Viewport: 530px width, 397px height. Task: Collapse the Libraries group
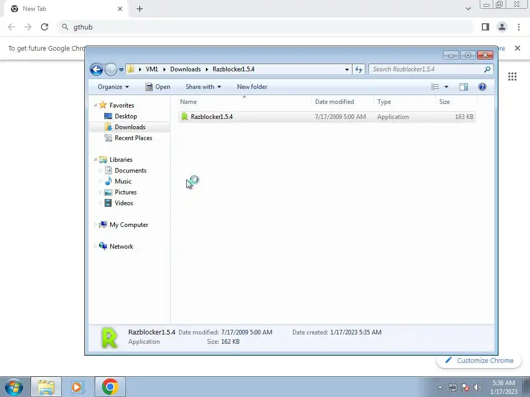[x=95, y=160]
